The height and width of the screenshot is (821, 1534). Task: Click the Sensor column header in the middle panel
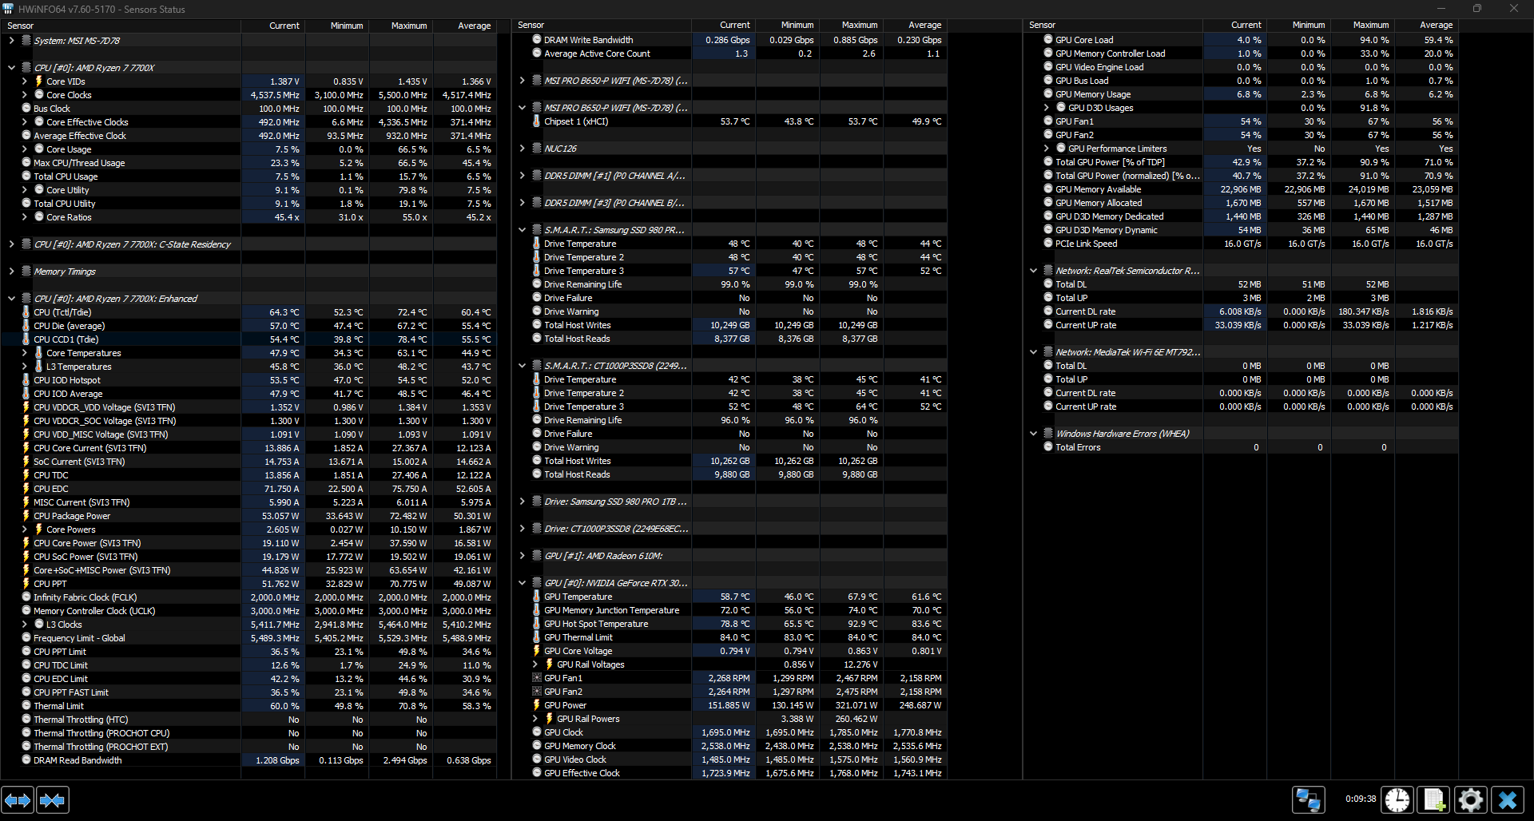(602, 25)
